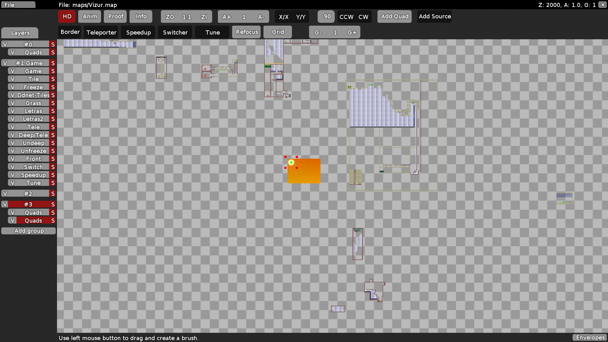Decrease grid size with G-
Screen dimensions: 608x342
pos(318,32)
